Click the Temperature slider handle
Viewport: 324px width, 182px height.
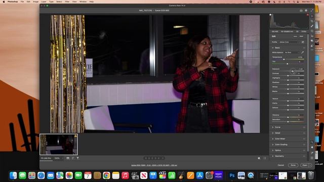pyautogui.click(x=284, y=59)
